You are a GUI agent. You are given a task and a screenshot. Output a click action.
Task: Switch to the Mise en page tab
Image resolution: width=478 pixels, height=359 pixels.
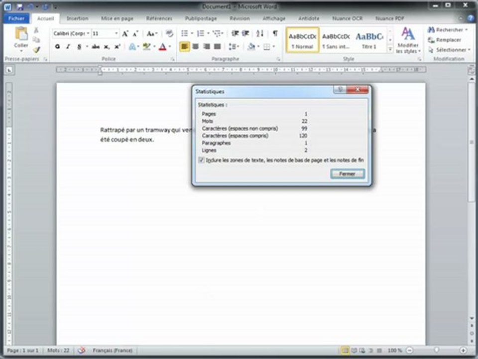click(117, 18)
